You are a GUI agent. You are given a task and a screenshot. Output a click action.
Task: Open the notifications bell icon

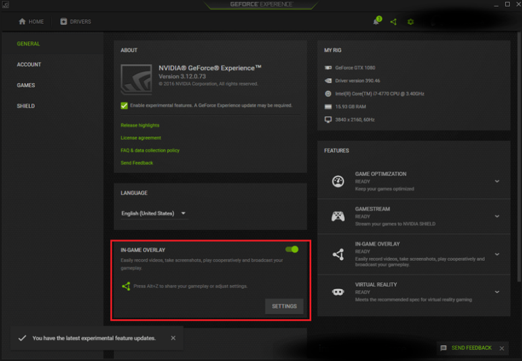tap(376, 22)
